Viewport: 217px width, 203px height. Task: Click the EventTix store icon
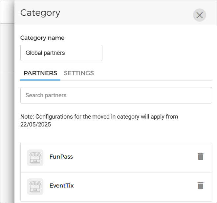click(x=35, y=186)
